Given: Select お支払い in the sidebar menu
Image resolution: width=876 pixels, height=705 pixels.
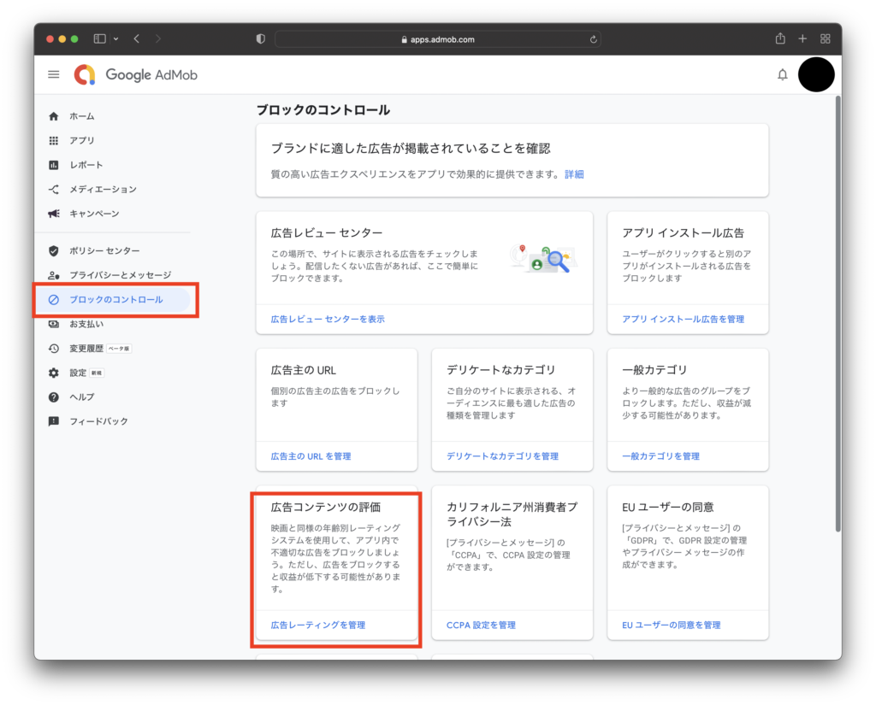Looking at the screenshot, I should click(86, 324).
